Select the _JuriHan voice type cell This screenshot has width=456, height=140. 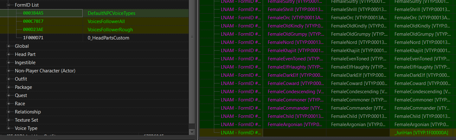tap(421, 133)
